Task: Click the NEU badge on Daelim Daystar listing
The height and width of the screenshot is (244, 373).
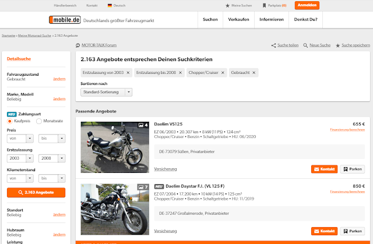Action: coord(159,186)
